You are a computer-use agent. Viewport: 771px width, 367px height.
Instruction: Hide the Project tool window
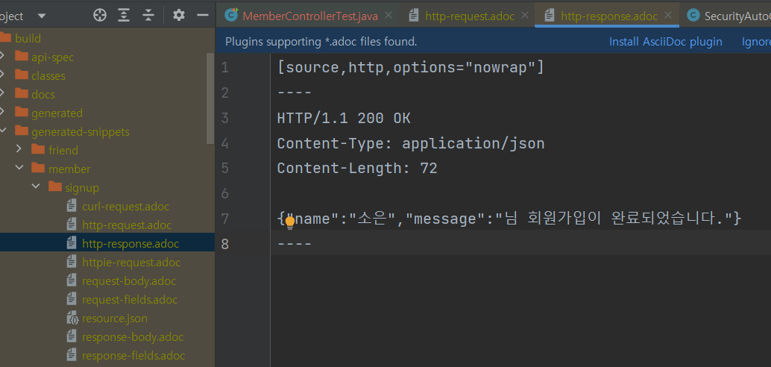[203, 15]
